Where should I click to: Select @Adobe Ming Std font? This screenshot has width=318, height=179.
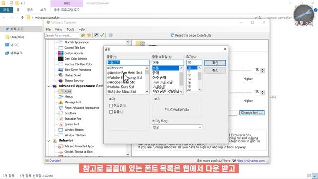121,91
